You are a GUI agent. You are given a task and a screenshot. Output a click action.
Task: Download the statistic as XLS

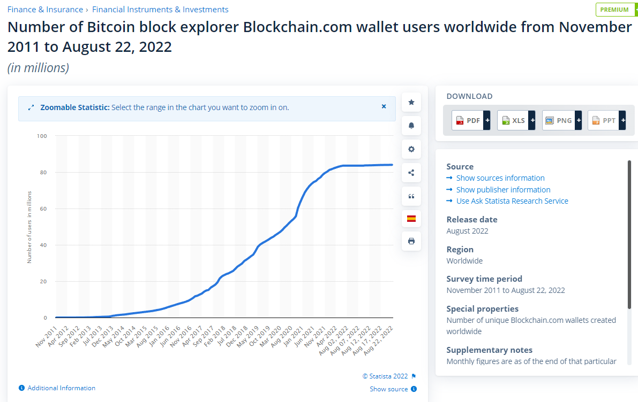tap(516, 121)
